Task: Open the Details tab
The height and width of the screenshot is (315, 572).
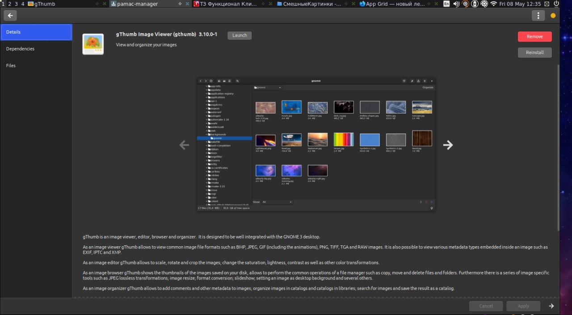Action: coord(36,32)
